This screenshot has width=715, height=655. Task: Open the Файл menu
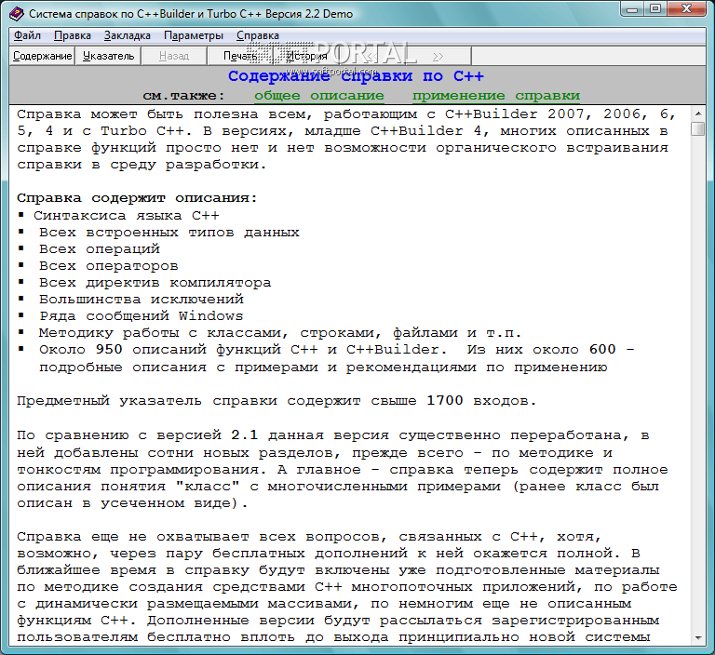[x=27, y=35]
